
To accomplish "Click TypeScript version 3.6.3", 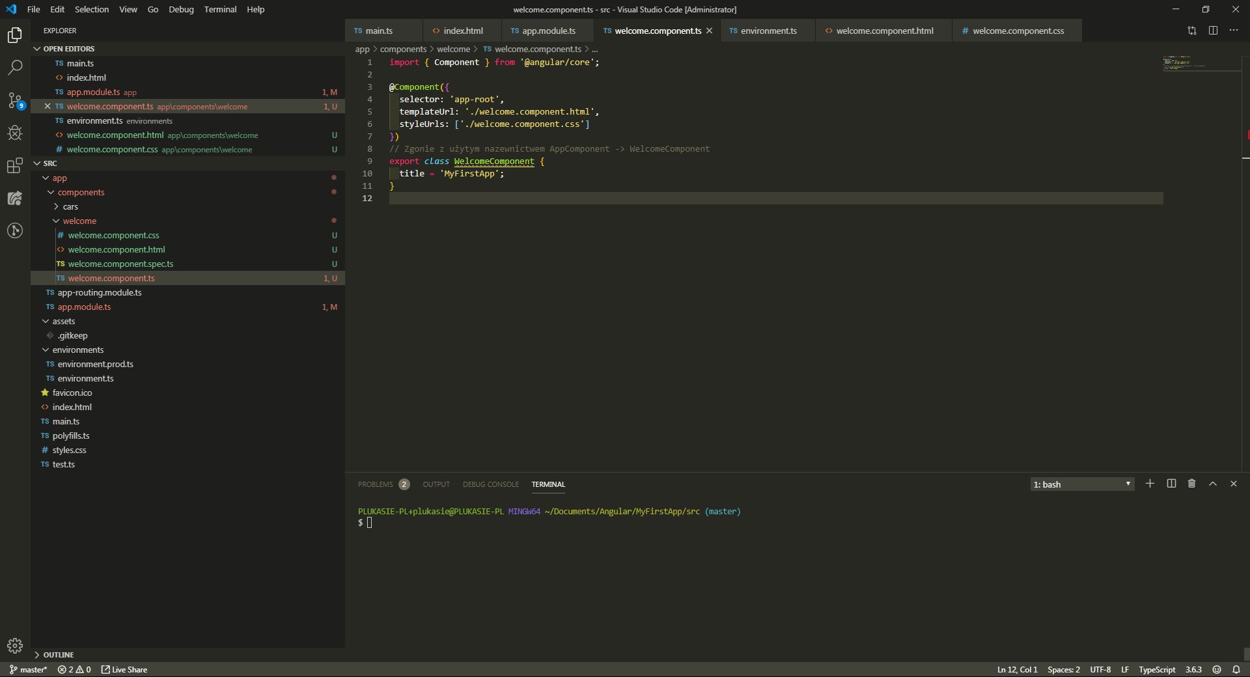I will [1193, 669].
